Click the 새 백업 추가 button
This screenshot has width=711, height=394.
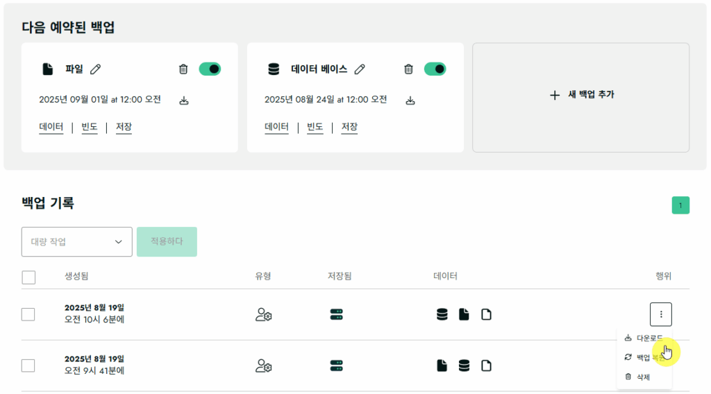point(581,95)
